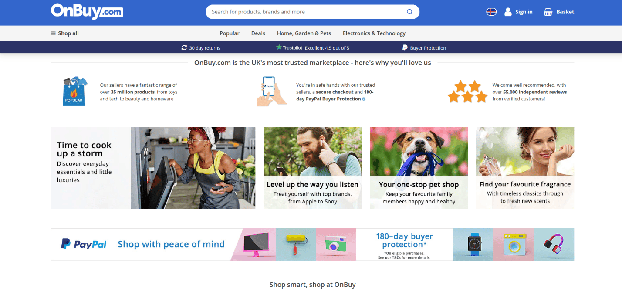Click the purple headphones banner image
Viewport: 622px width, 299px height.
(x=554, y=244)
